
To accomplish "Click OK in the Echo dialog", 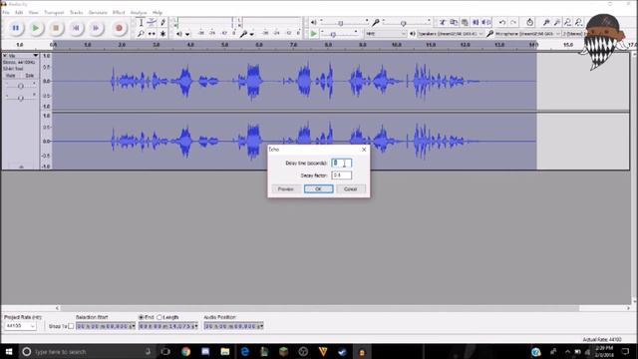I will click(x=319, y=188).
